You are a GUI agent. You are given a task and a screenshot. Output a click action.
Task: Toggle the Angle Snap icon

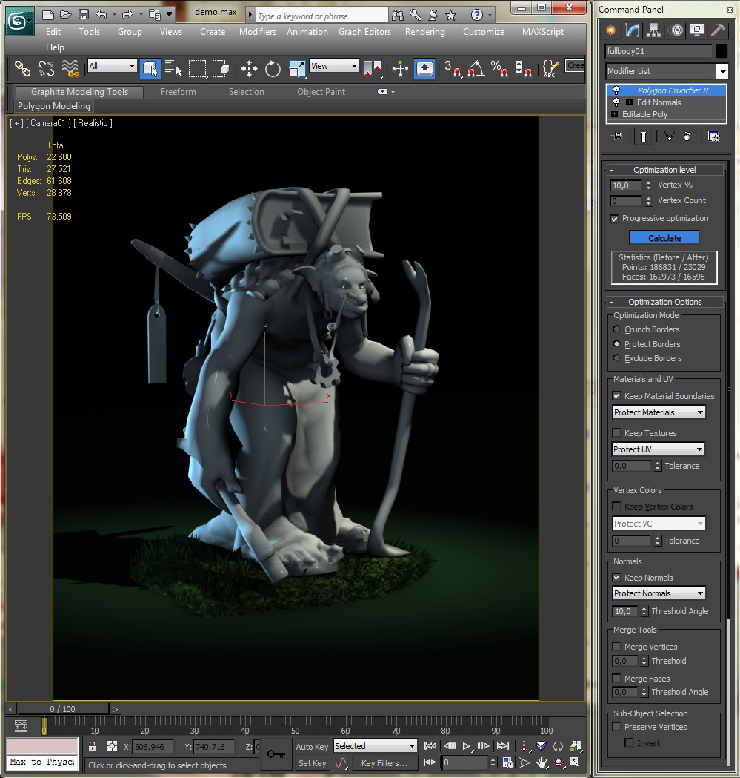[x=476, y=69]
